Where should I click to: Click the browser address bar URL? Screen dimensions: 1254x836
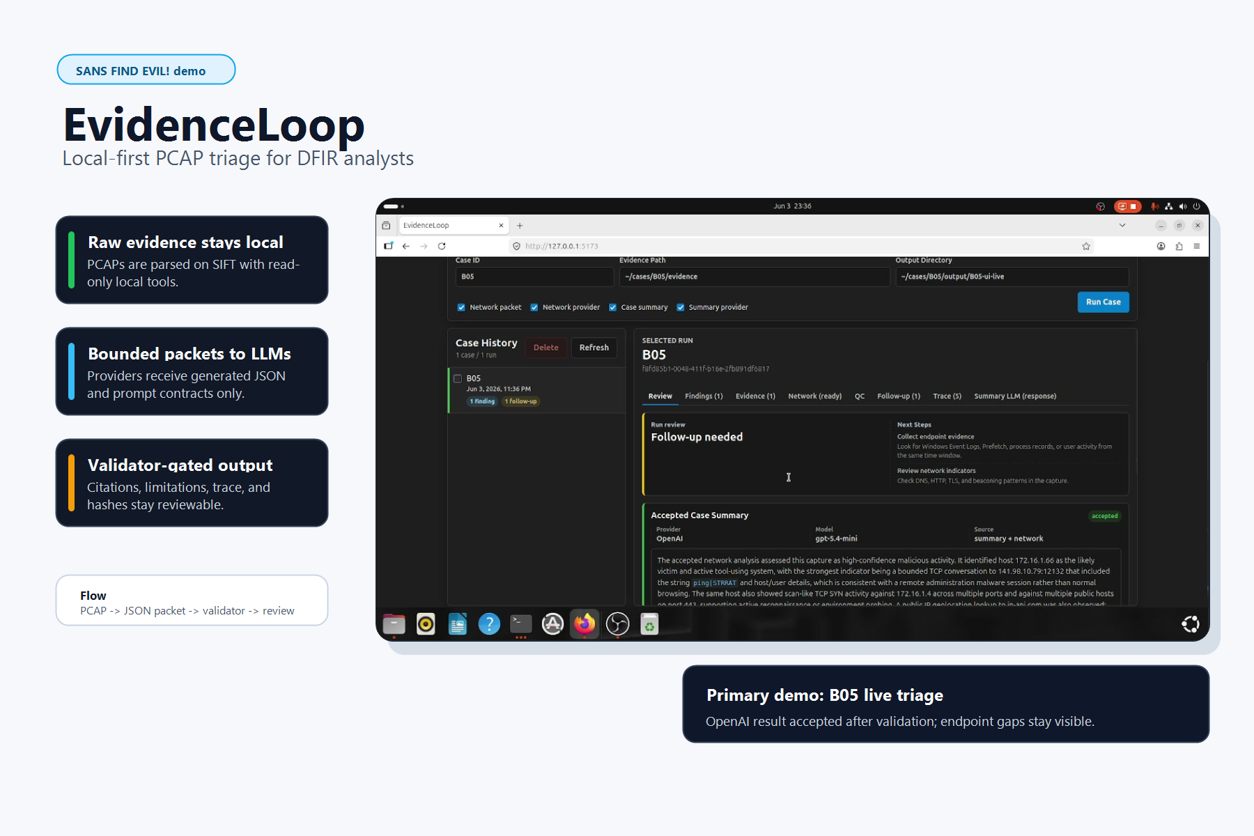[562, 246]
